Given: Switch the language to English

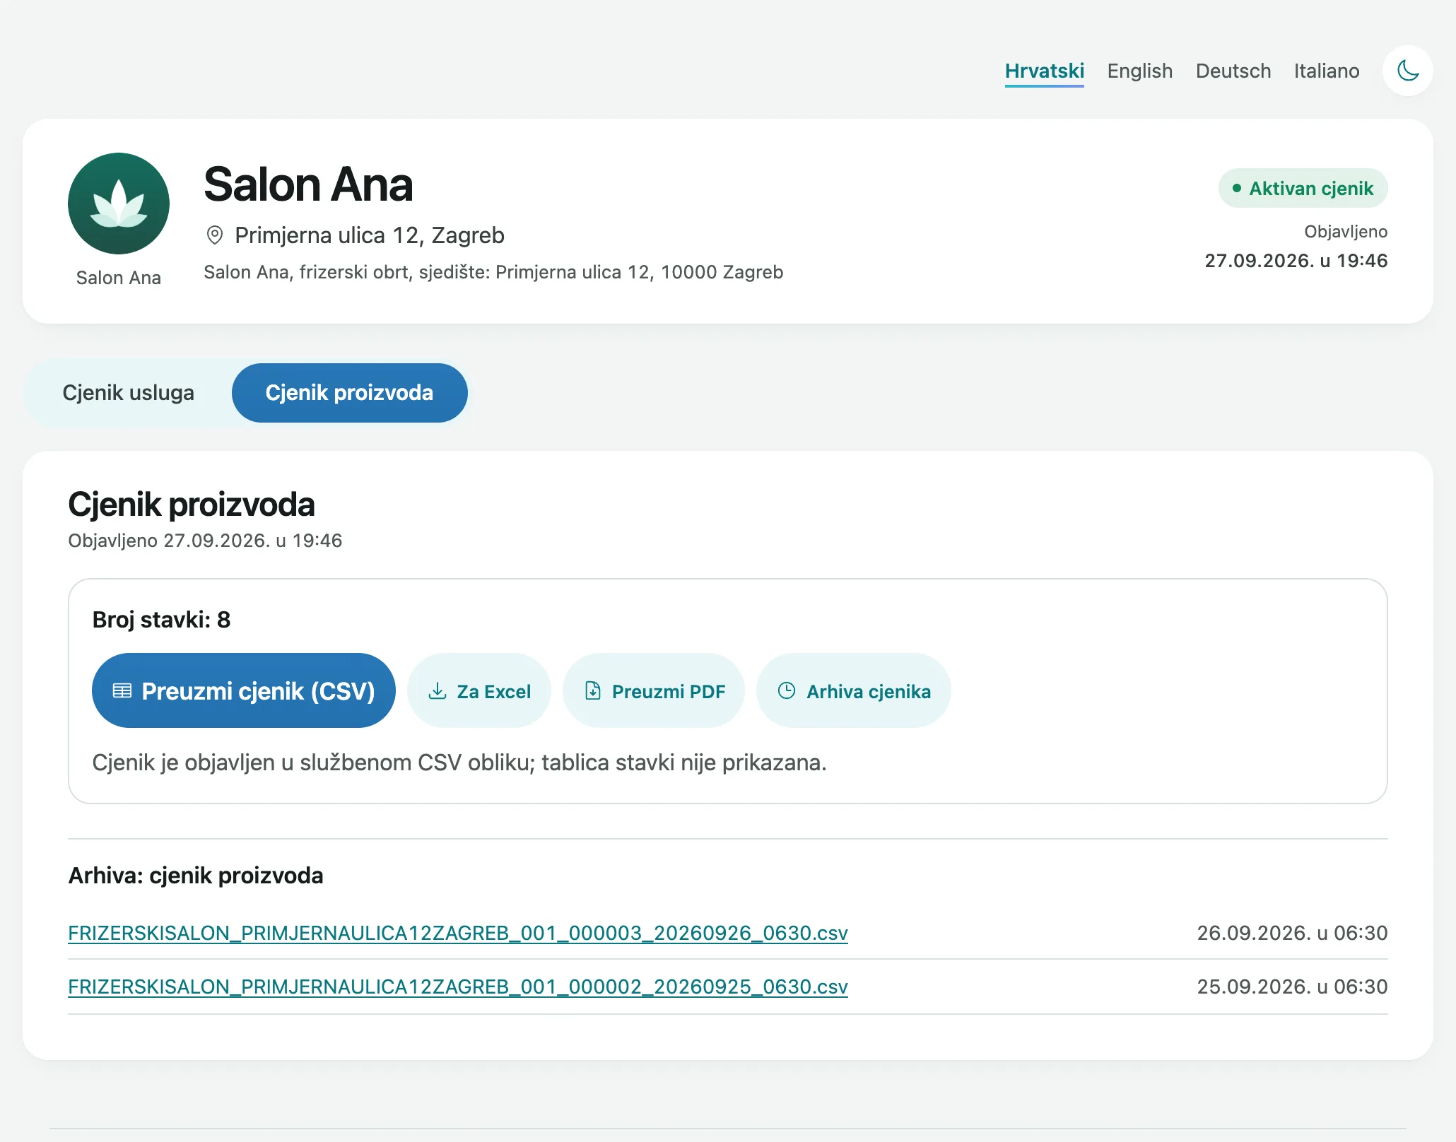Looking at the screenshot, I should (1139, 71).
